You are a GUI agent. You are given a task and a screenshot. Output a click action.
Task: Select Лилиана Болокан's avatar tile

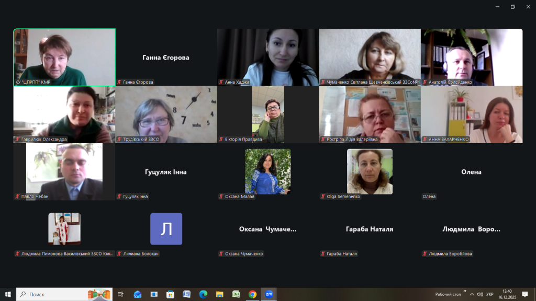click(166, 229)
